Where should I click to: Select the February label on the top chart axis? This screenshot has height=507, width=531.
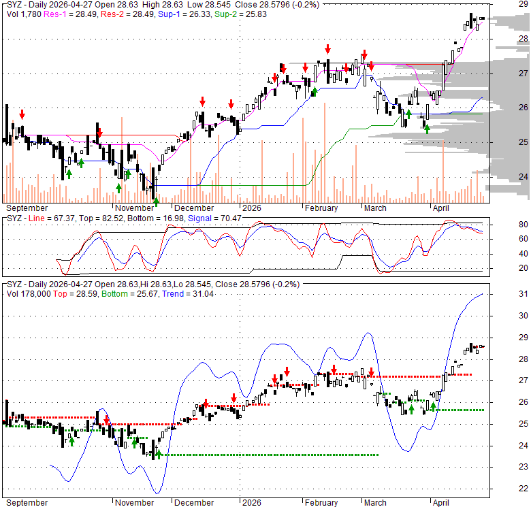(321, 208)
